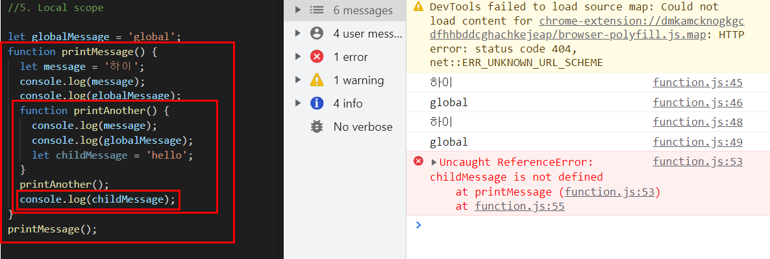The width and height of the screenshot is (770, 259).
Task: Click the "let message = '하이'" line
Action: click(x=82, y=66)
